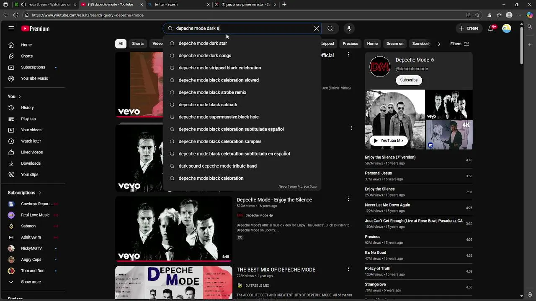Viewport: 536px width, 301px height.
Task: Open DJ TREBLE MIX channel link
Action: click(257, 286)
